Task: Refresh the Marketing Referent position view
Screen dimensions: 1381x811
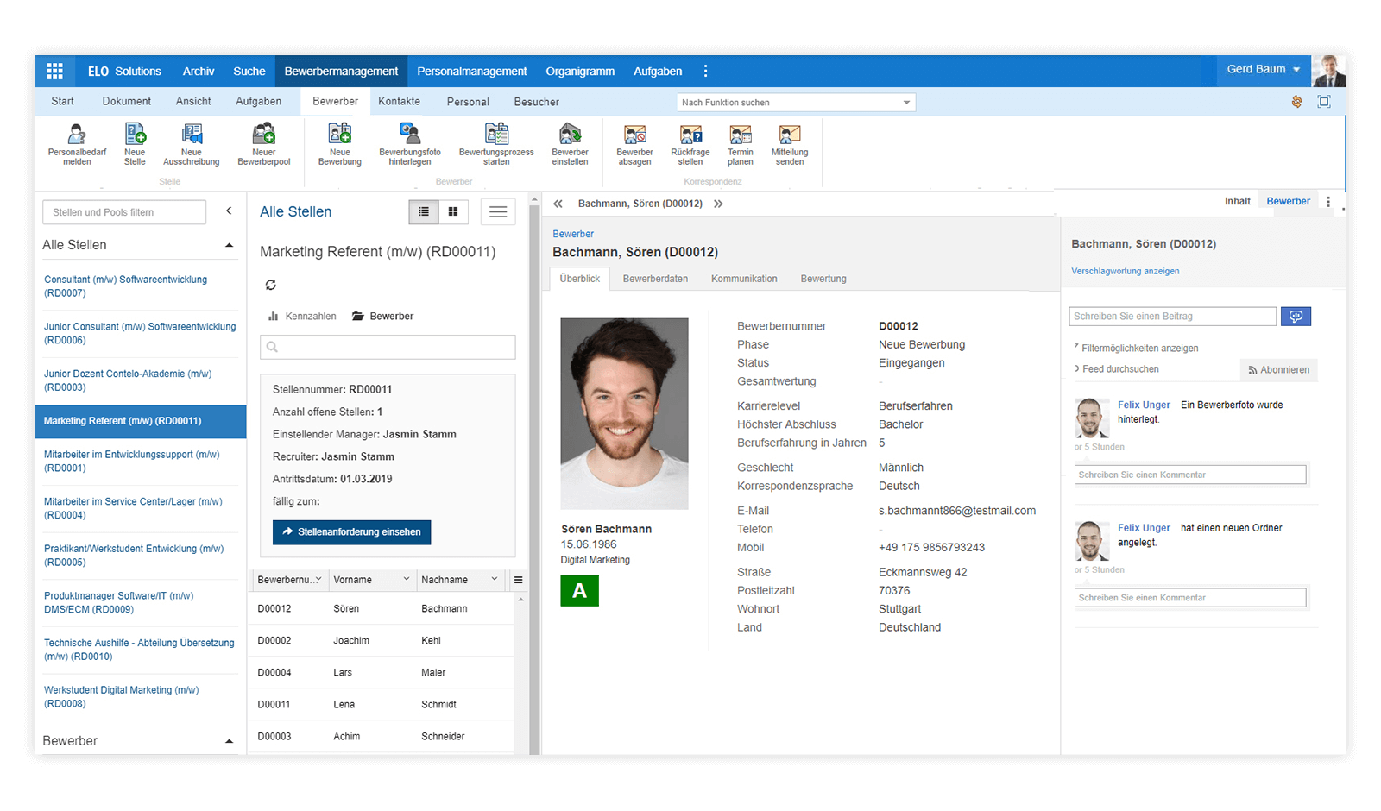Action: coord(271,285)
